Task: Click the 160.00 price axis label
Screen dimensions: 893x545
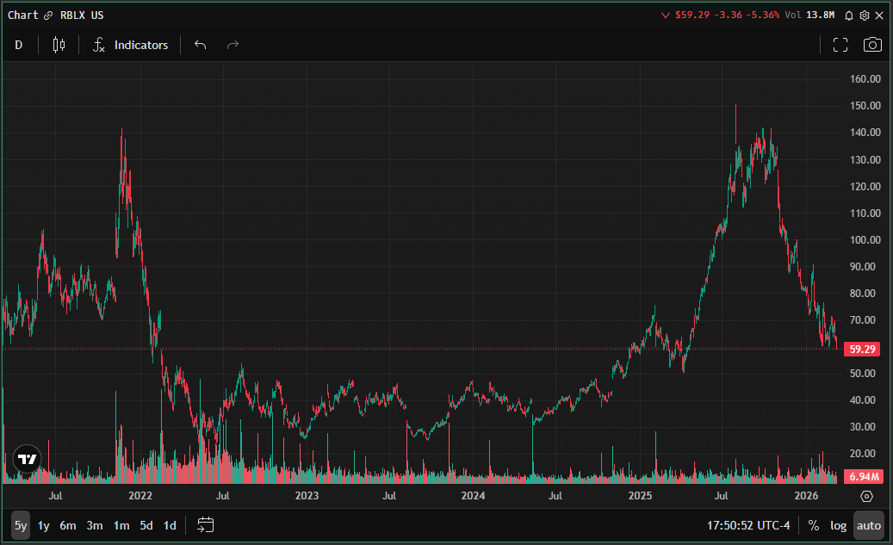Action: (x=865, y=79)
